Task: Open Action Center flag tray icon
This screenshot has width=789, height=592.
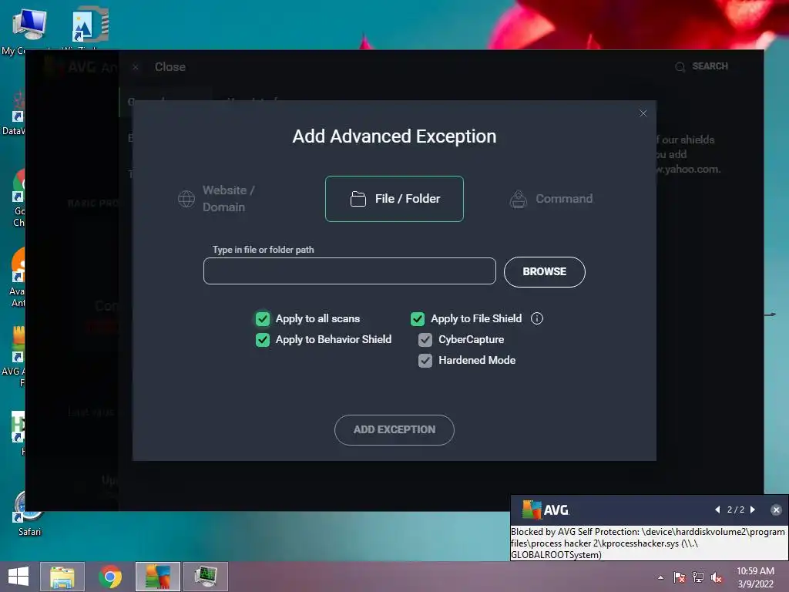Action: click(680, 577)
